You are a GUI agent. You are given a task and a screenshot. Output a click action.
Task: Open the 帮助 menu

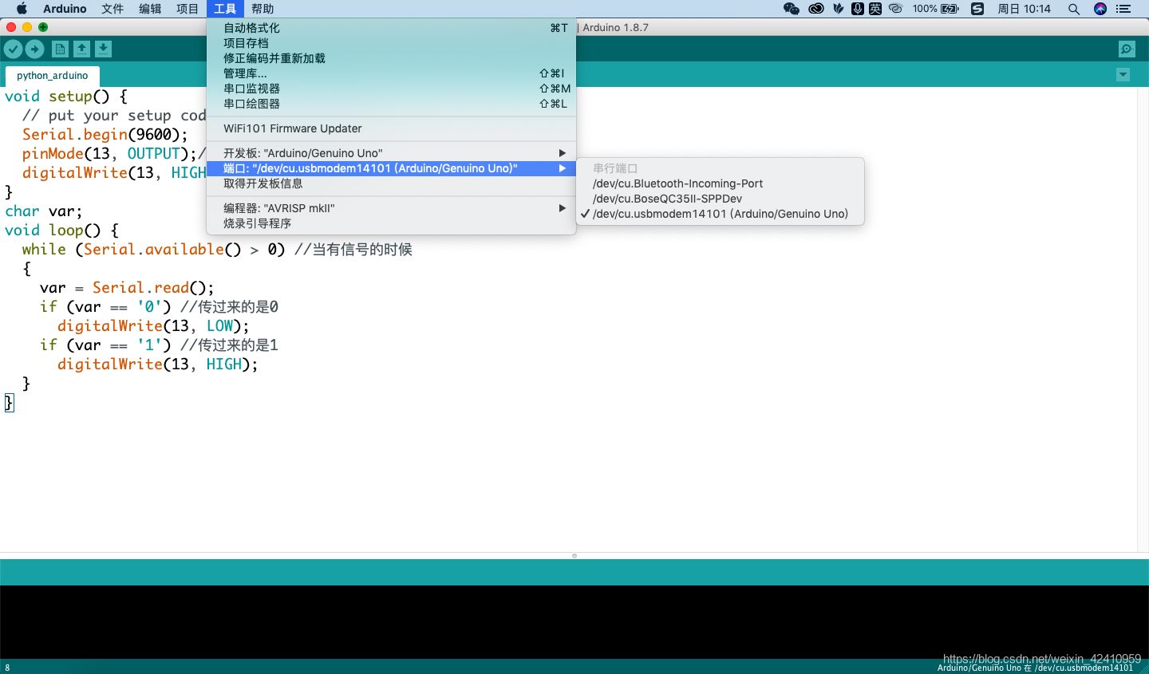[263, 9]
